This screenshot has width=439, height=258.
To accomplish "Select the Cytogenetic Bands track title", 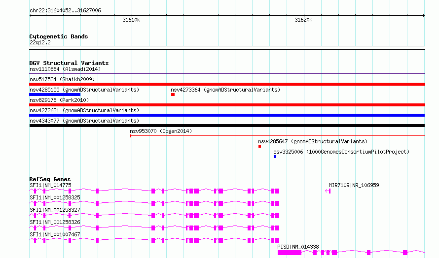I will coord(59,36).
